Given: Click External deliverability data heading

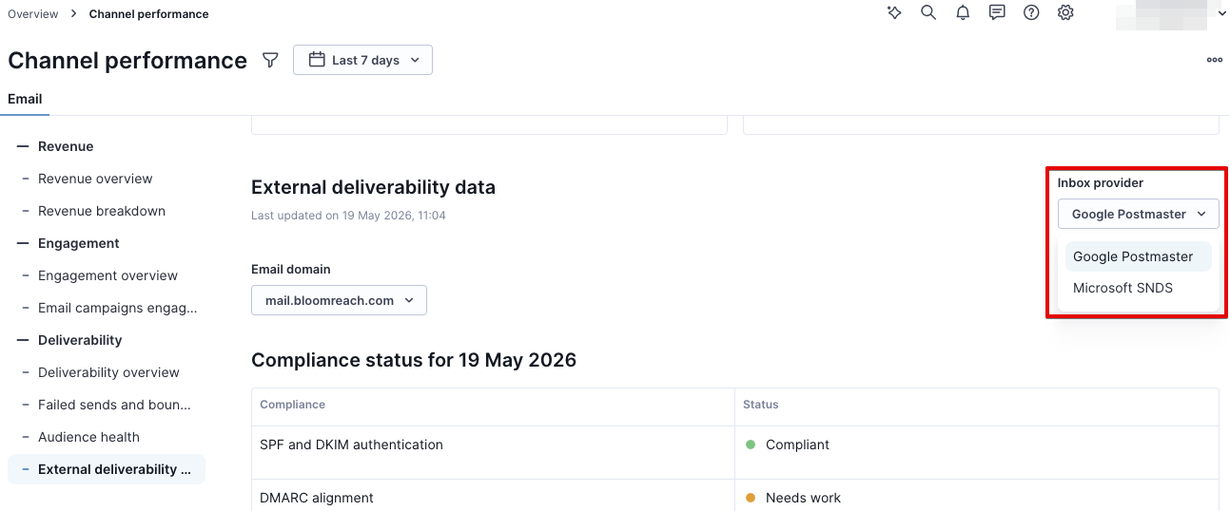Looking at the screenshot, I should [x=373, y=187].
